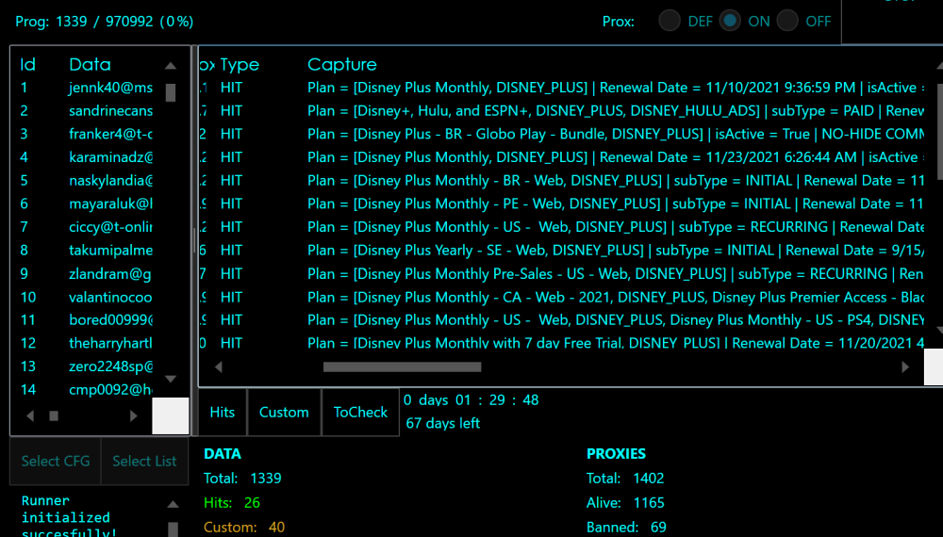Click the hits table scroll-left arrow
Image resolution: width=943 pixels, height=537 pixels.
pos(219,367)
